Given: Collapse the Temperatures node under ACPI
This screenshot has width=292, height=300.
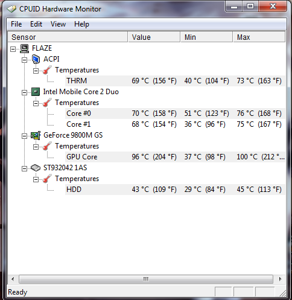Looking at the screenshot, I should [36, 71].
